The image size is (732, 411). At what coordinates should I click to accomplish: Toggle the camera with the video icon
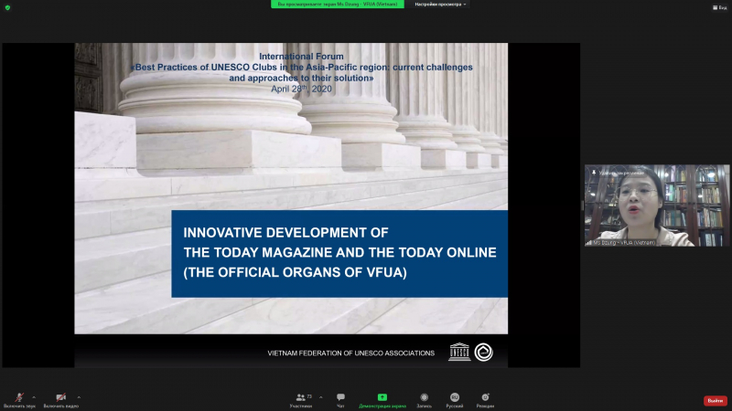pos(60,397)
